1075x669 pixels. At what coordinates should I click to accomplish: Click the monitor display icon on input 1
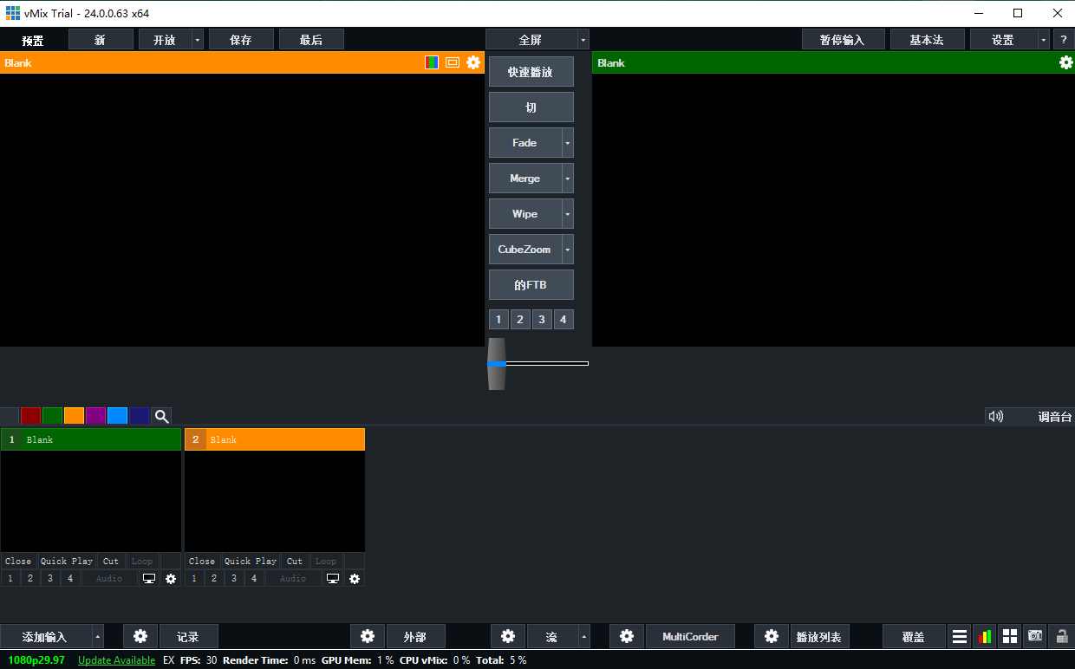pyautogui.click(x=148, y=578)
